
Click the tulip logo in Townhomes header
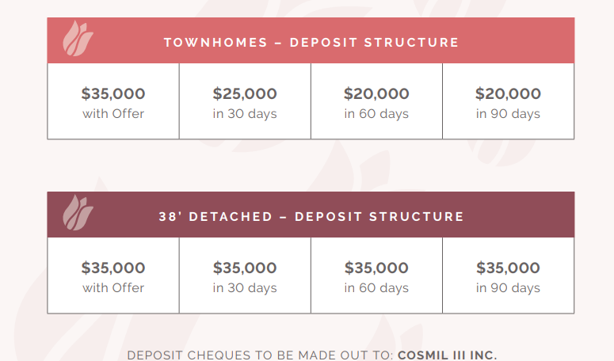coord(78,40)
